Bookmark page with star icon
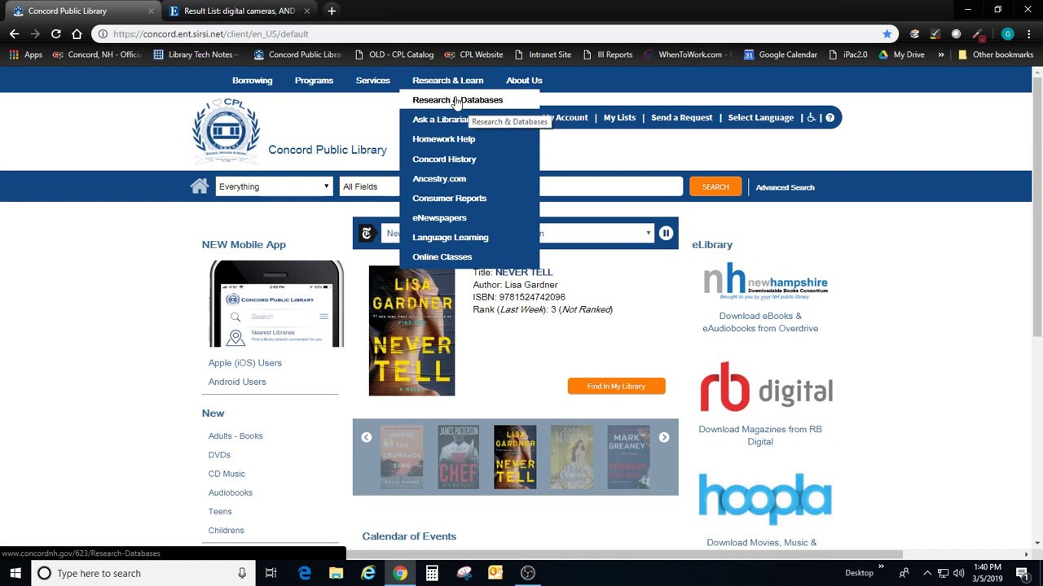The width and height of the screenshot is (1043, 586). pos(887,33)
